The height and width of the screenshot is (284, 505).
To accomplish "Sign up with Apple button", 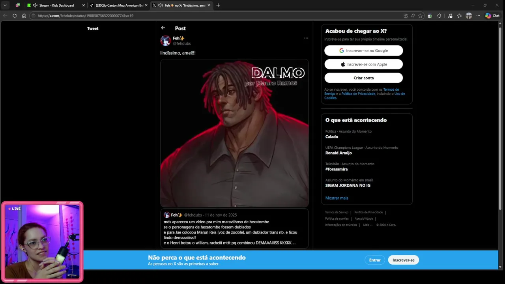I will pos(363,64).
